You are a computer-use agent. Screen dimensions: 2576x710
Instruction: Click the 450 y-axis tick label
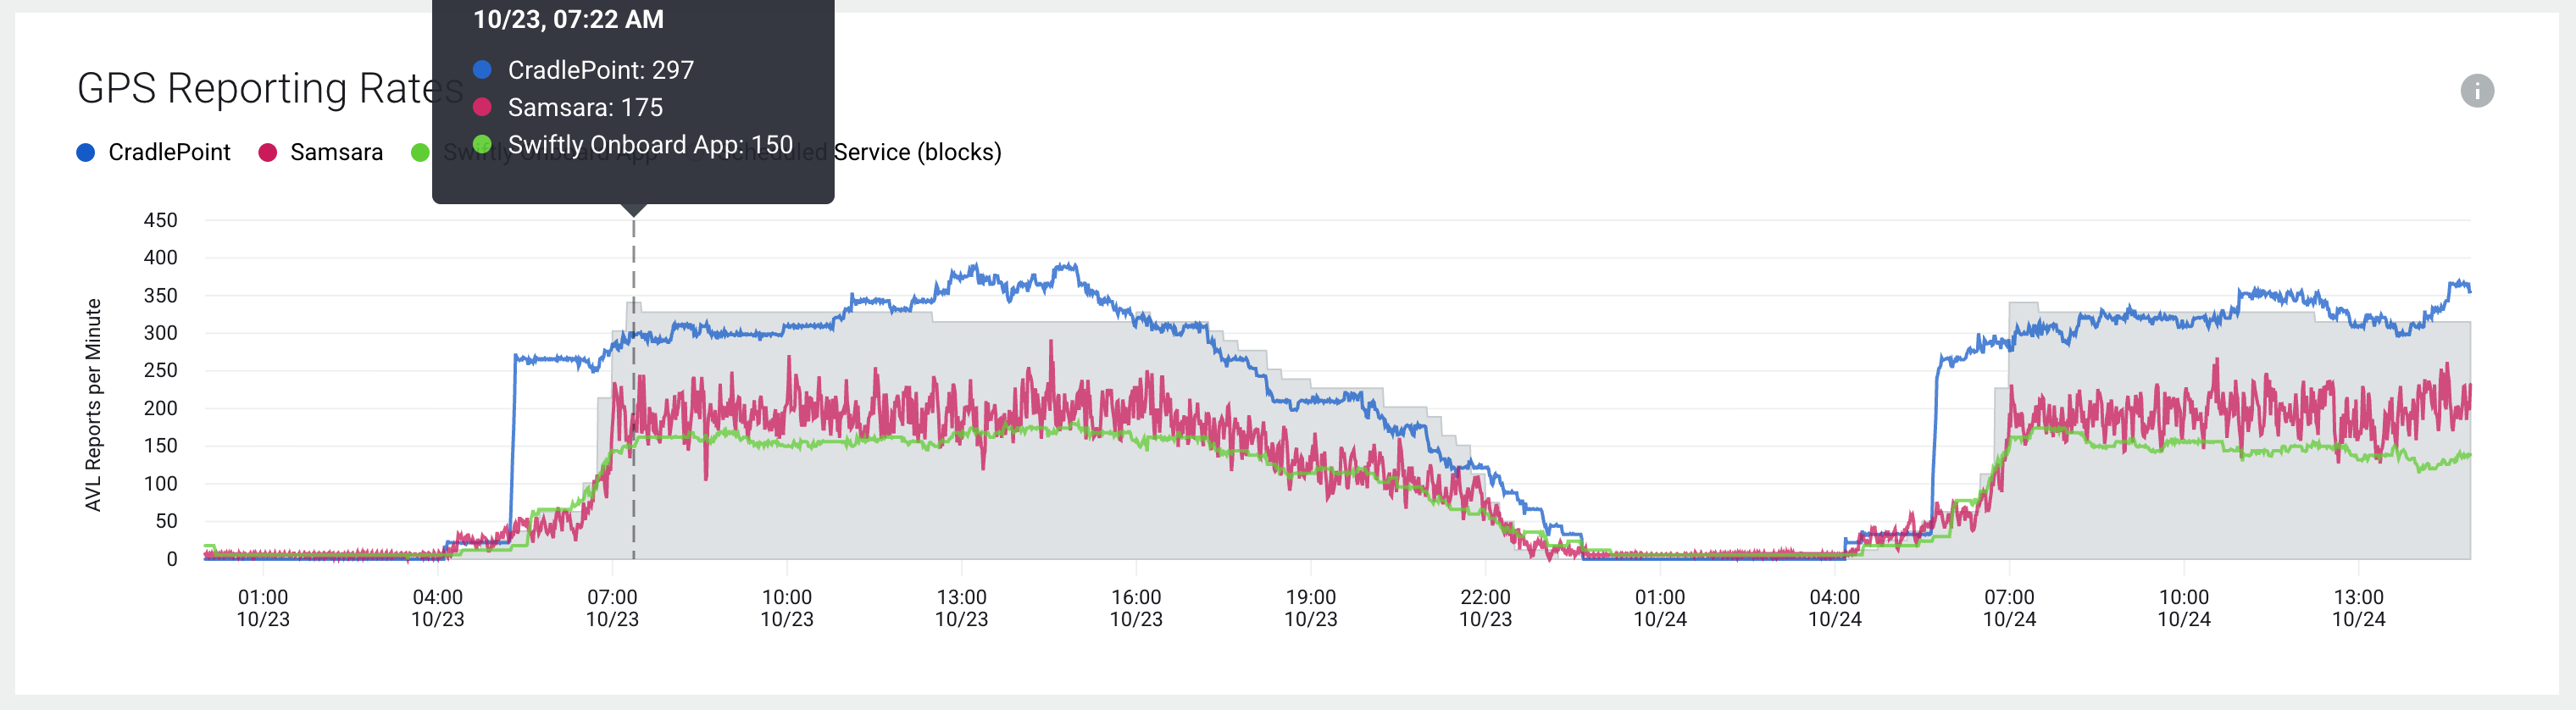[161, 220]
